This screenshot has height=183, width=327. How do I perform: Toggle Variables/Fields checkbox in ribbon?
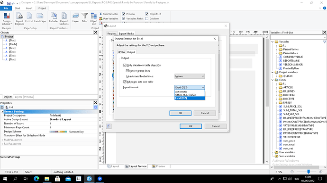coord(124,19)
